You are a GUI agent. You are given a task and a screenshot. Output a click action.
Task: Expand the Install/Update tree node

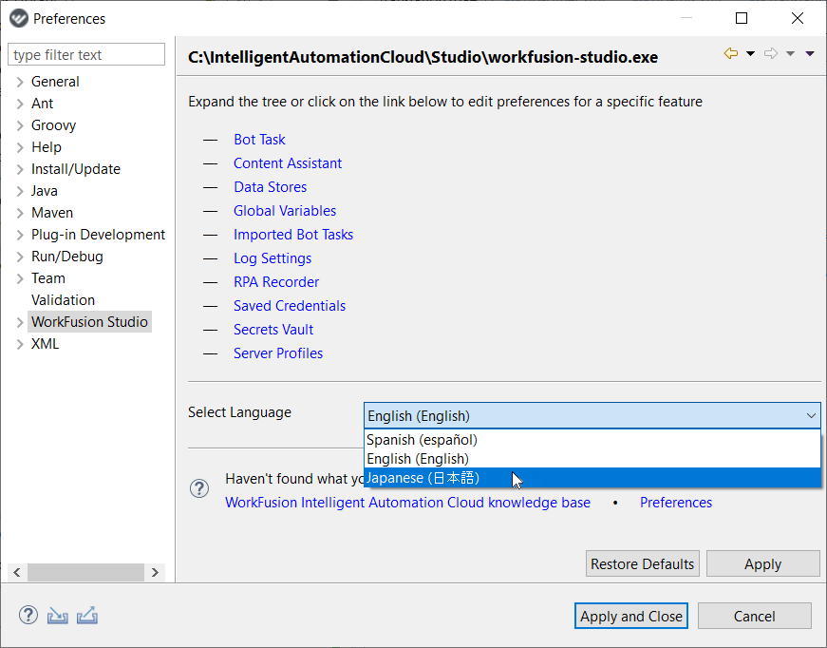click(x=20, y=169)
